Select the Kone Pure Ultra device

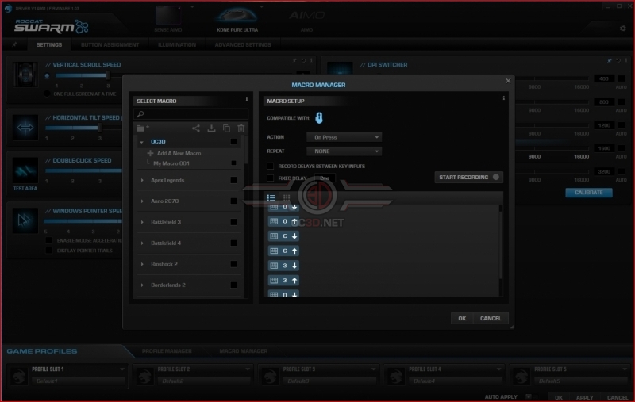coord(237,18)
